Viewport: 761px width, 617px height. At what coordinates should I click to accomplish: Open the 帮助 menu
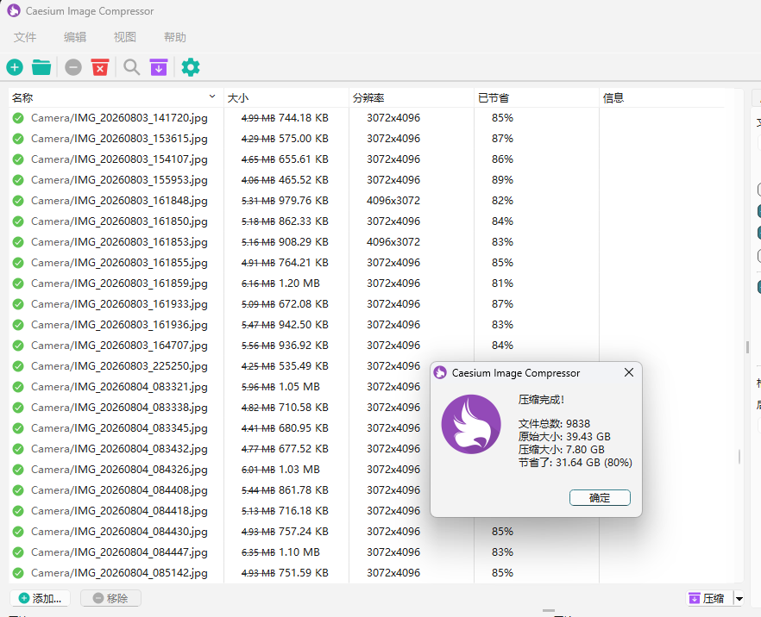(x=174, y=37)
